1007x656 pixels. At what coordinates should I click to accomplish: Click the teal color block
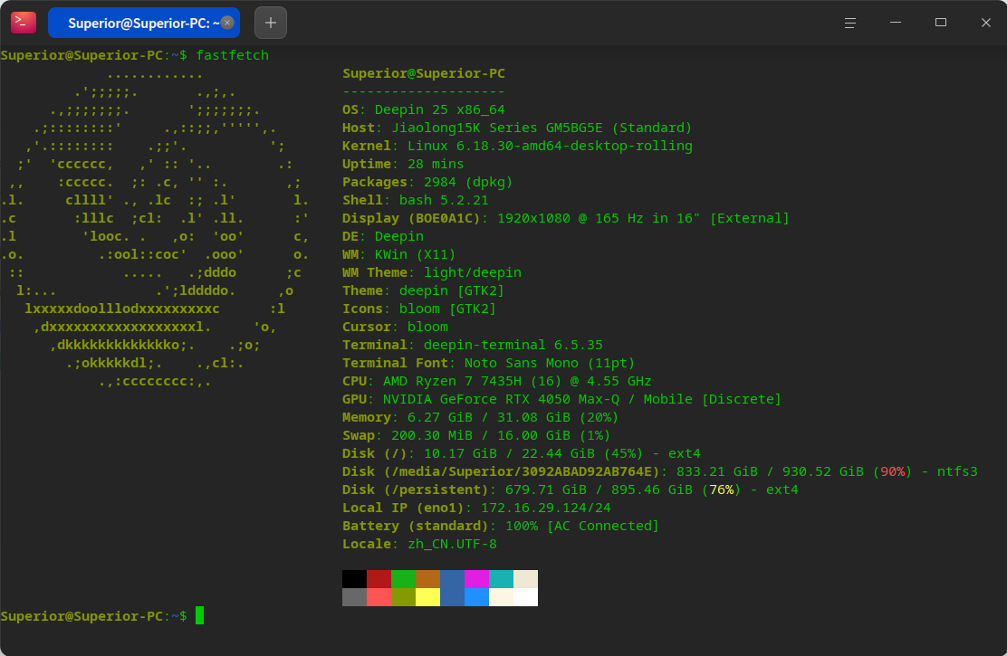click(x=501, y=579)
